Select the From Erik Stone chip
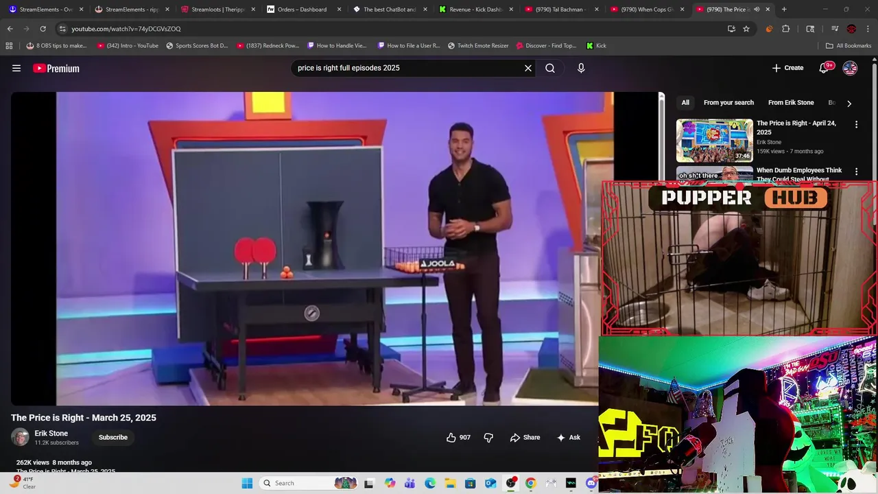Viewport: 878px width, 494px height. pyautogui.click(x=791, y=103)
